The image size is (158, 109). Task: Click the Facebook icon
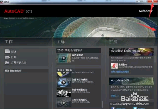point(113,108)
